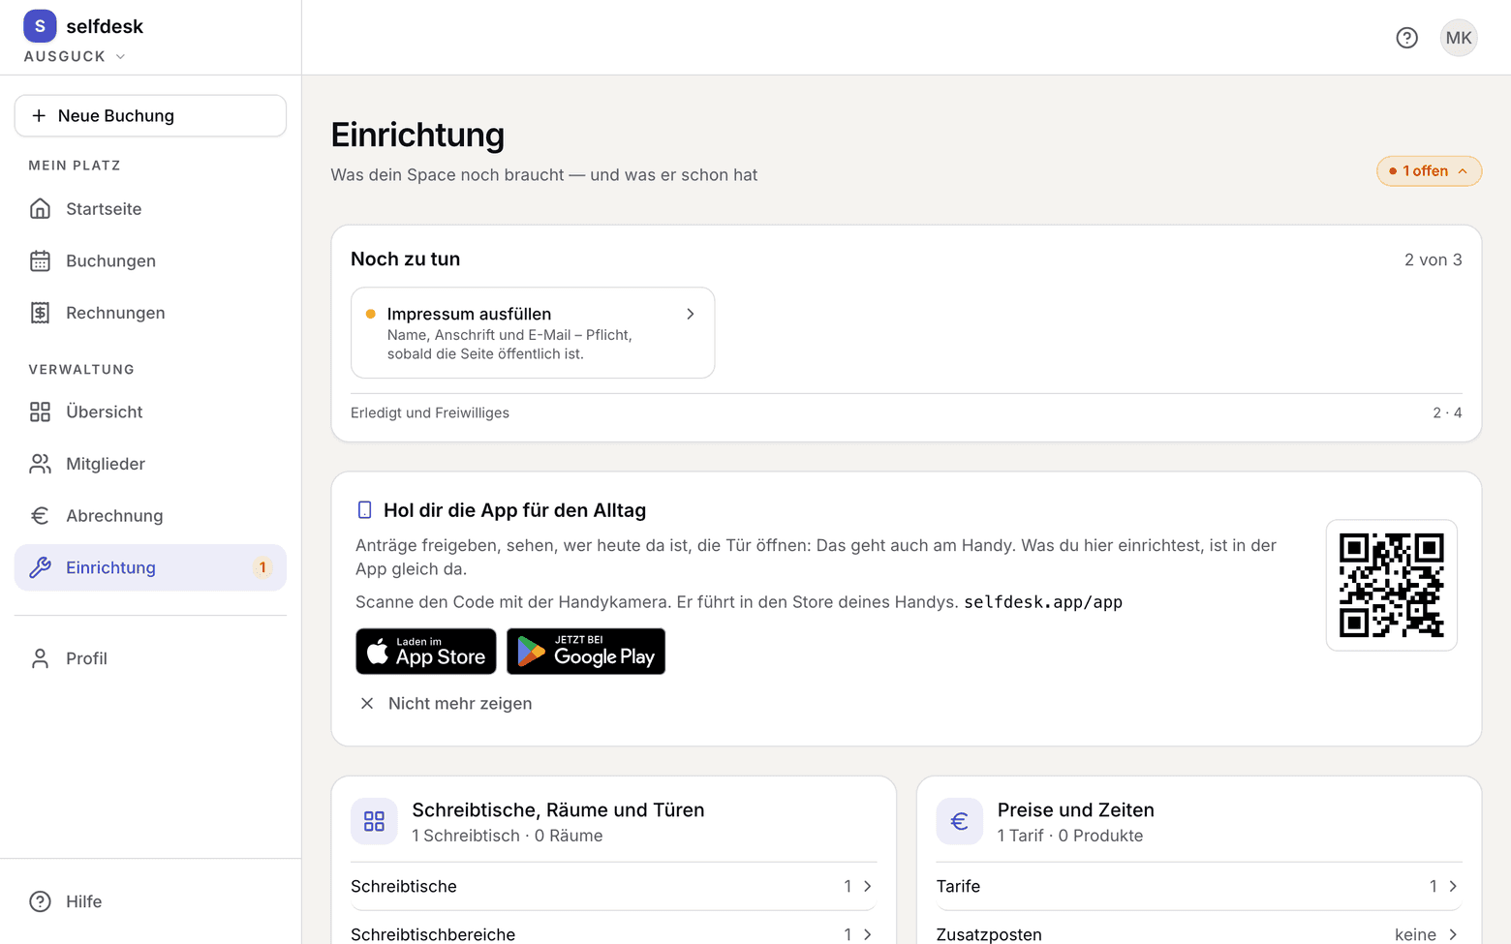
Task: Expand 'Erledigt und Freiwilliges' section
Action: 907,412
